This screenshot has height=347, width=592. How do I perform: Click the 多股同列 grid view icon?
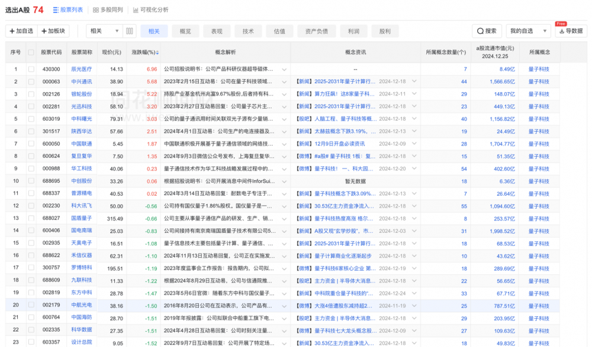tap(96, 10)
